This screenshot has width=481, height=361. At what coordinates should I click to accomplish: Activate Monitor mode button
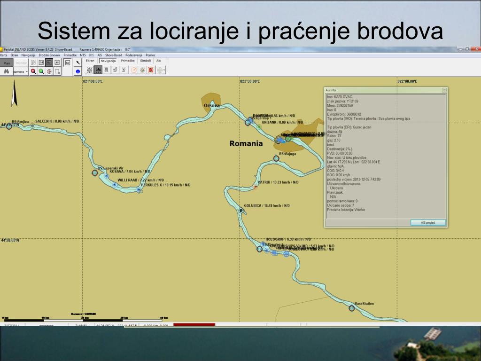(21, 63)
